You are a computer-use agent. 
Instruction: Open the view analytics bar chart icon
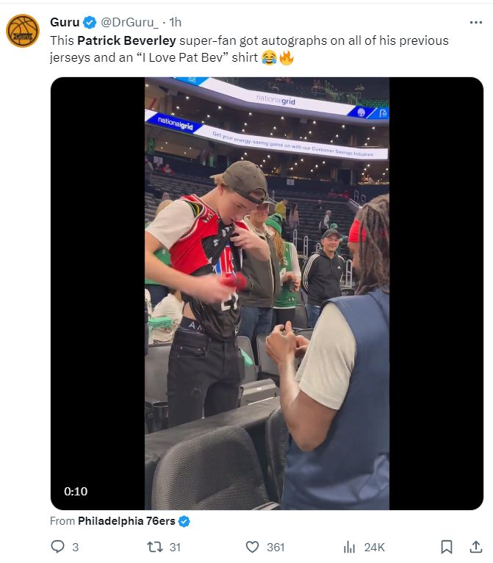point(350,547)
